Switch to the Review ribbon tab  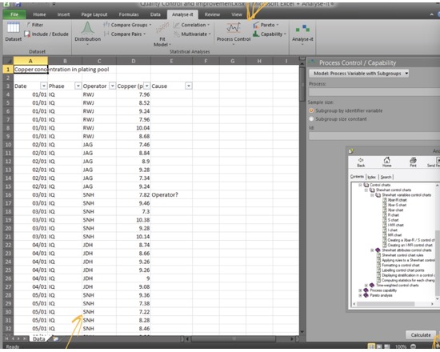[x=212, y=14]
